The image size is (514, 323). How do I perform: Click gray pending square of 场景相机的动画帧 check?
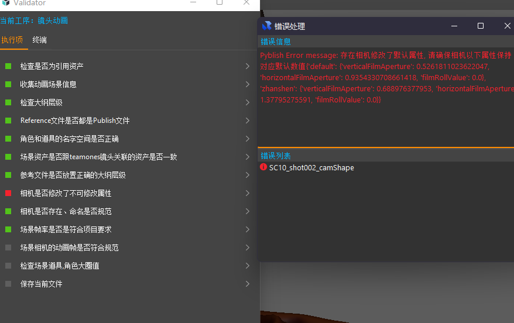tap(8, 248)
